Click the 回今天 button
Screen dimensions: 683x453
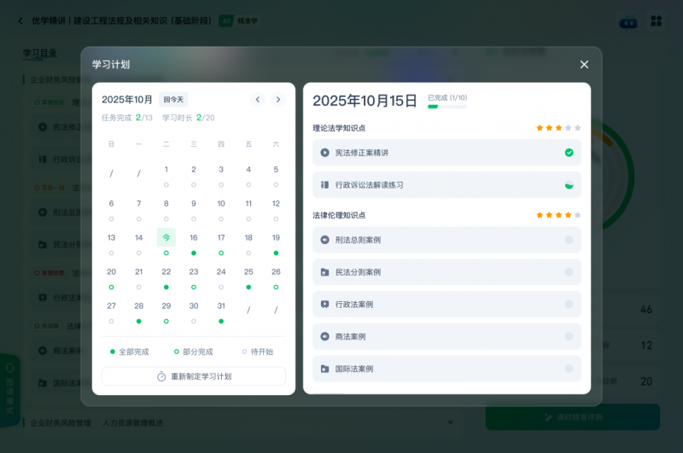[173, 100]
